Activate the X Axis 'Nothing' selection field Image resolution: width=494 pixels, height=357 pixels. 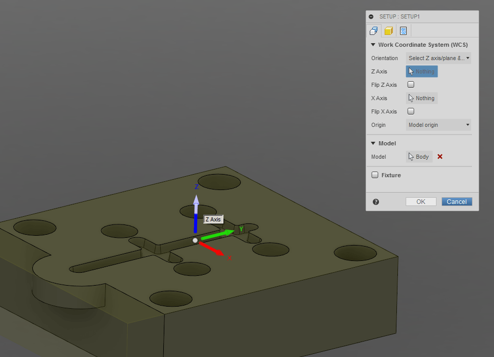click(x=422, y=98)
